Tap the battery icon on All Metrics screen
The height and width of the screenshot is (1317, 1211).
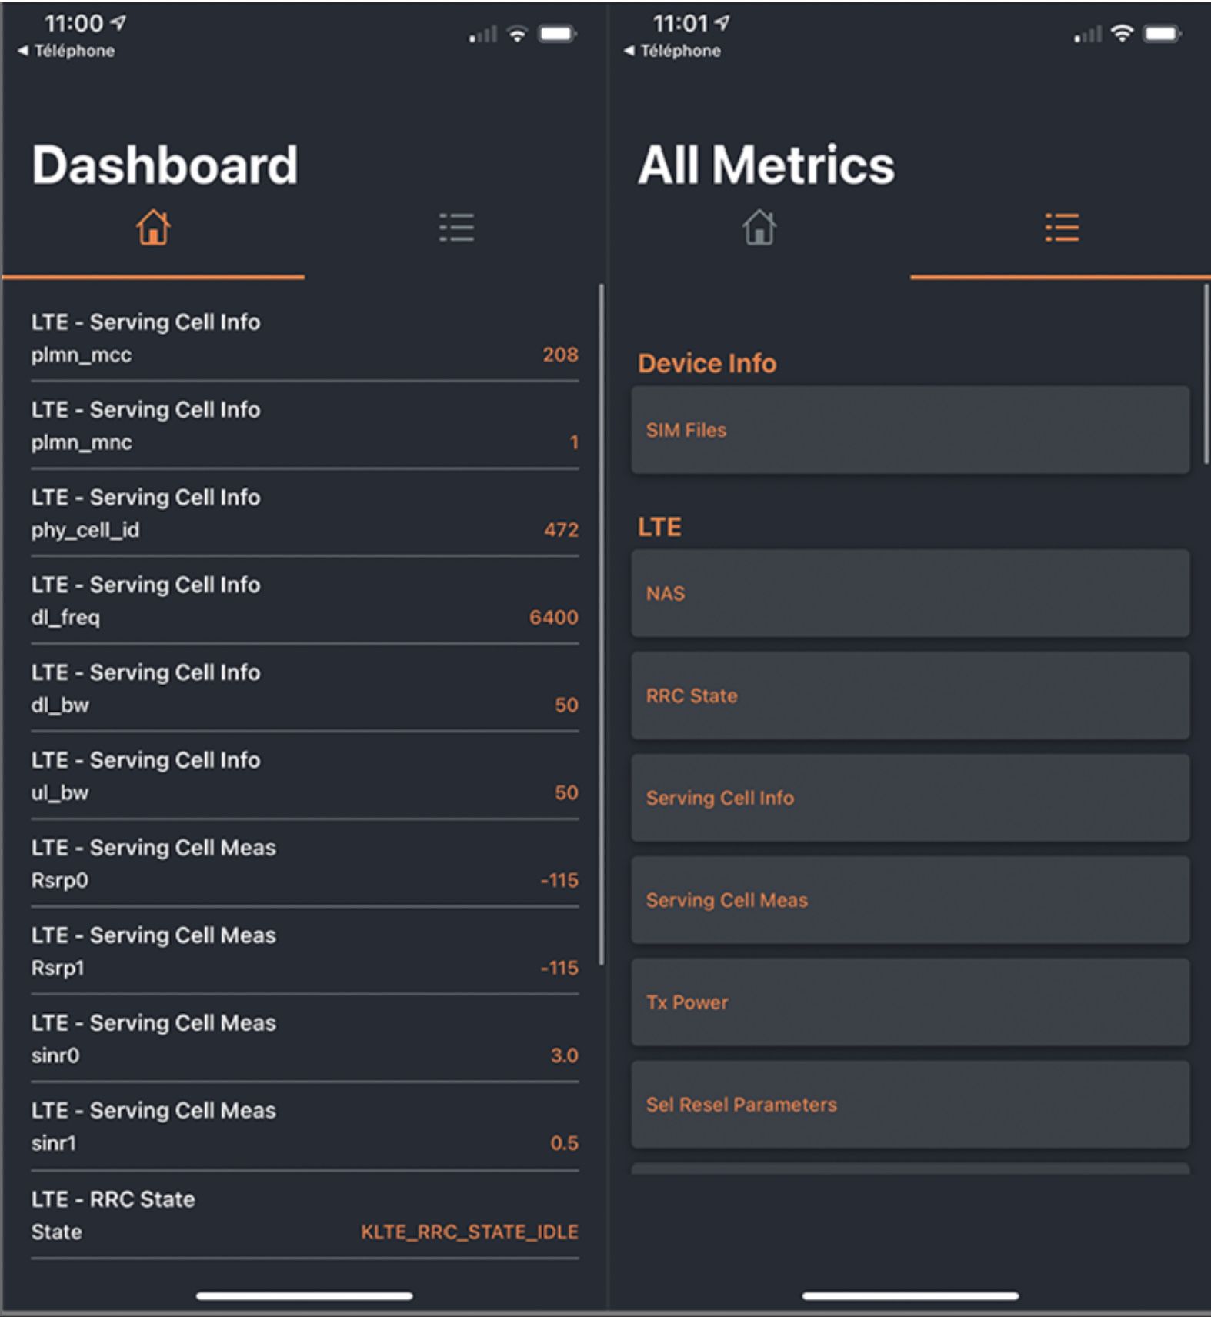(x=1162, y=34)
